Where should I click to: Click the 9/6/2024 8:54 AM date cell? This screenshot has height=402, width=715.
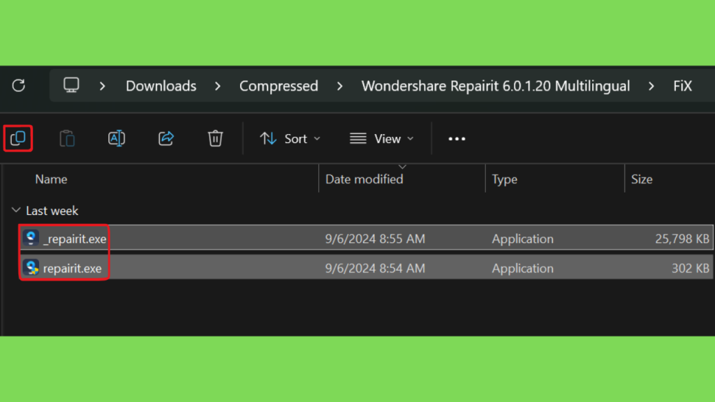coord(375,269)
